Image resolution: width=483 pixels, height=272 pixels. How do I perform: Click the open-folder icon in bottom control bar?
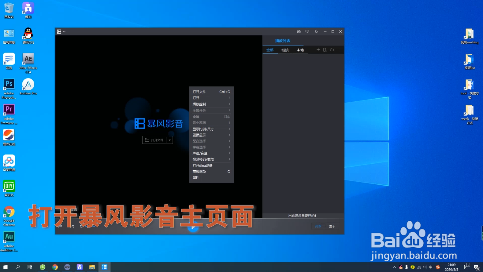(x=72, y=227)
